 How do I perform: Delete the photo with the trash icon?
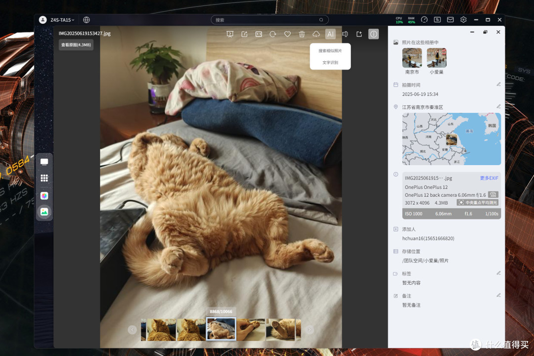pos(302,34)
